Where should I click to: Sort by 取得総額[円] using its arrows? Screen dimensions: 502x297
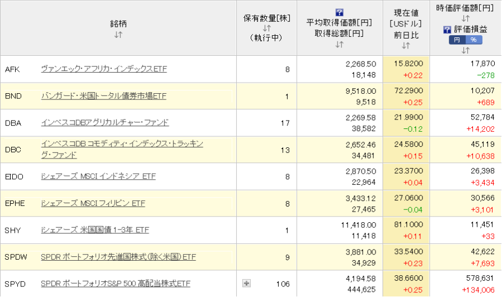[339, 44]
